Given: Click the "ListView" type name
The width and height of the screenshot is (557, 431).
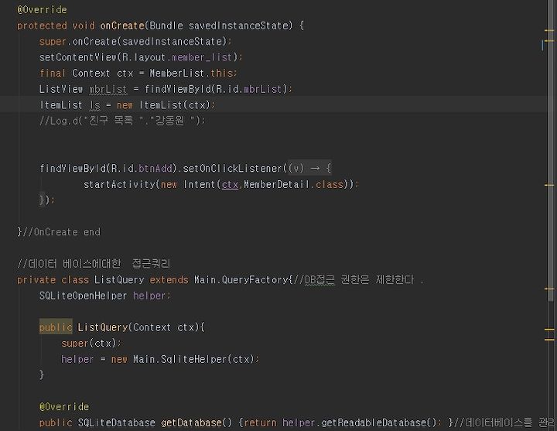Looking at the screenshot, I should tap(61, 89).
